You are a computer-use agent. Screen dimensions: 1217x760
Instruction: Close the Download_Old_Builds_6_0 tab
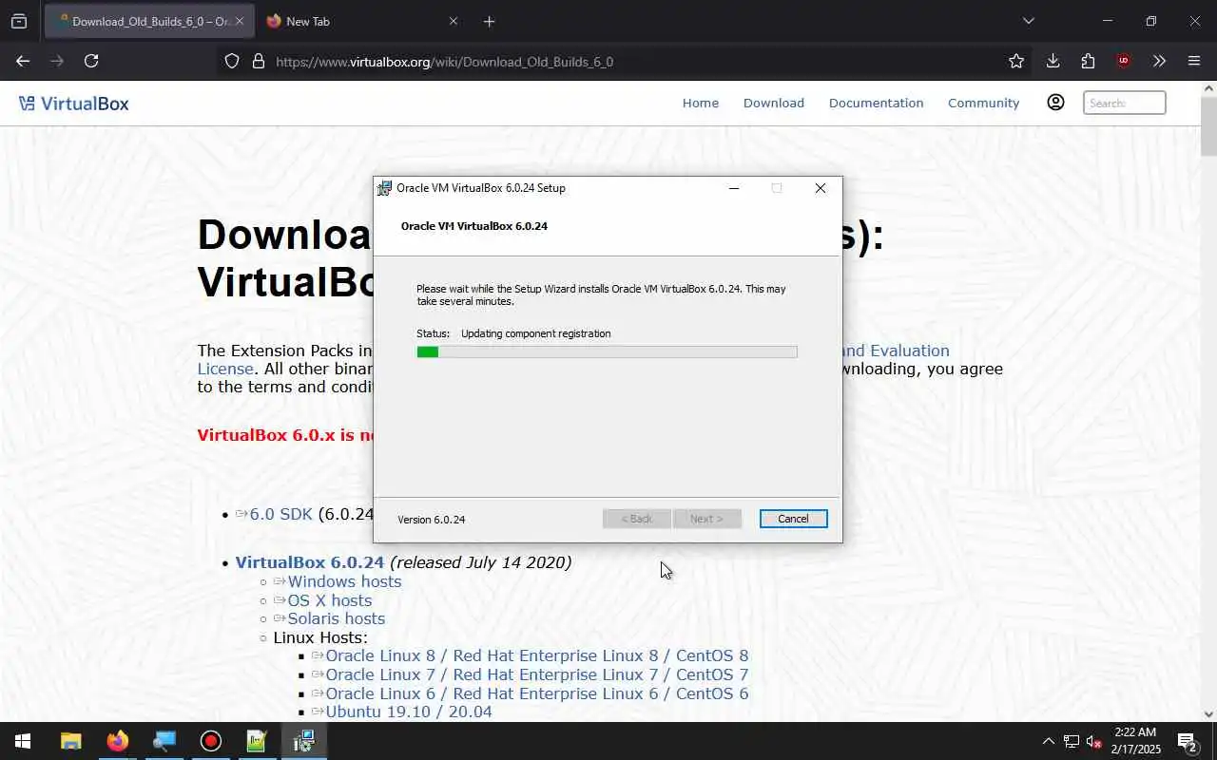coord(240,21)
